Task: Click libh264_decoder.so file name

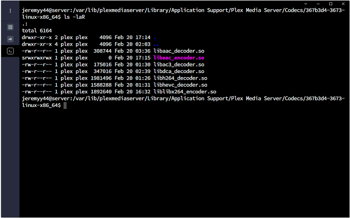Action: 181,78
